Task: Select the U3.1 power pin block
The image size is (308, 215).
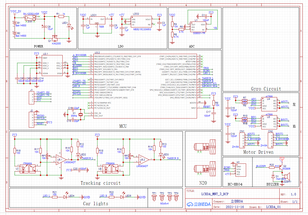Action: click(x=52, y=65)
